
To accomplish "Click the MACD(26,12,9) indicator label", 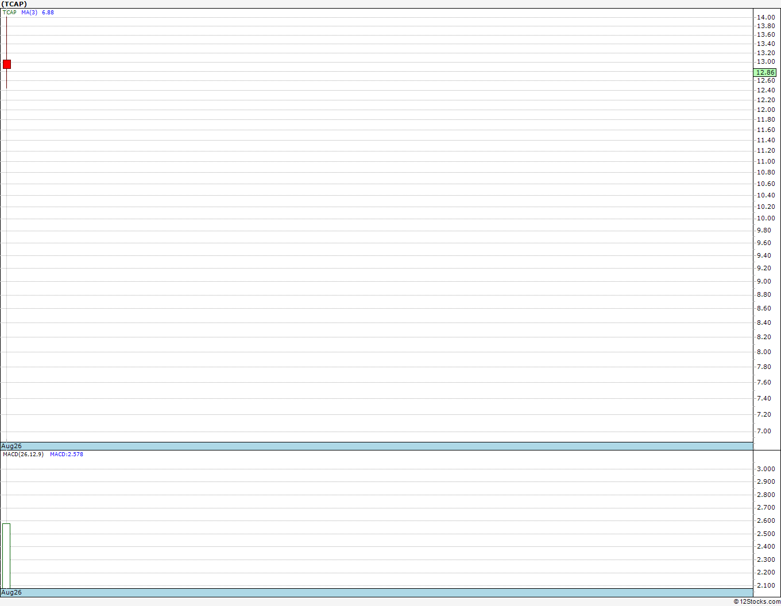I will pyautogui.click(x=23, y=454).
